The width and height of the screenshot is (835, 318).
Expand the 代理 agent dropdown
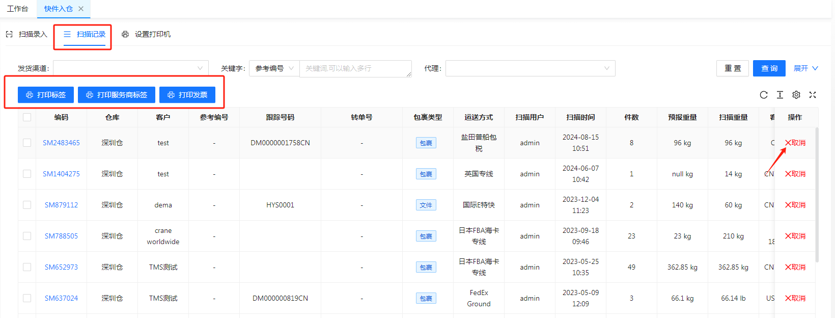530,68
